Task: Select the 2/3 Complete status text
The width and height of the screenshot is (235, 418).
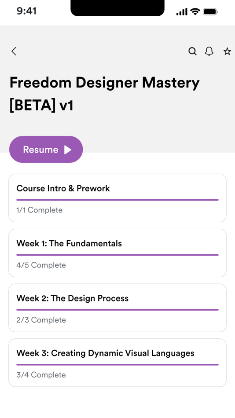Action: (x=41, y=320)
